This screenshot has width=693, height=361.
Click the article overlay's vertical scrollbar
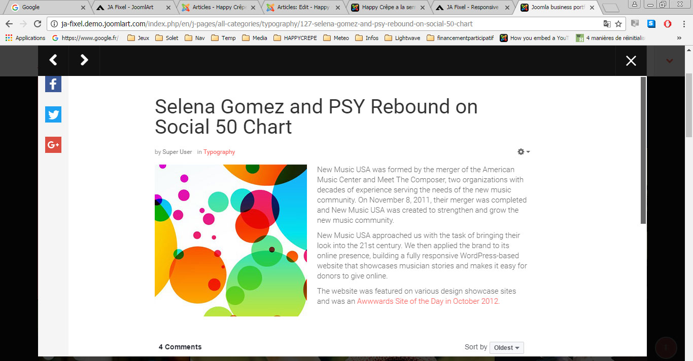(x=643, y=152)
